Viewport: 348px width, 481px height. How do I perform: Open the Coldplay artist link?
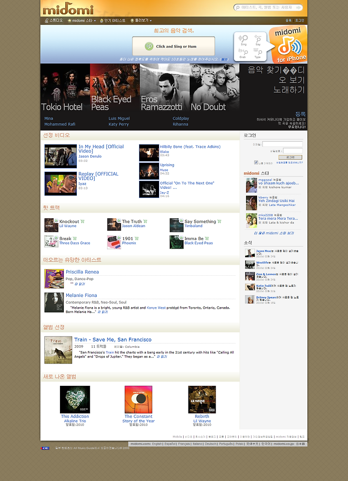(181, 118)
